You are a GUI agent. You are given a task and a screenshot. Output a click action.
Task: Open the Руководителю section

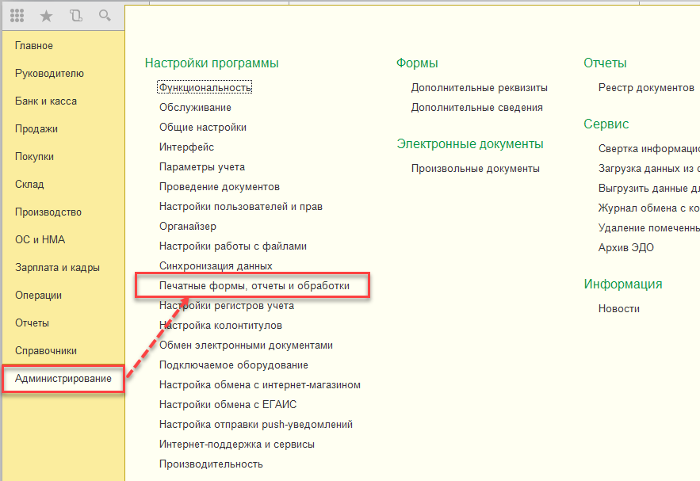[x=50, y=73]
